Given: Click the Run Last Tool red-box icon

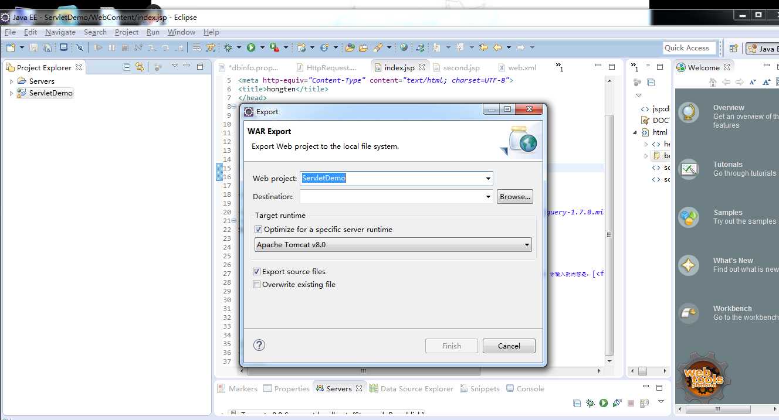Looking at the screenshot, I should 274,47.
